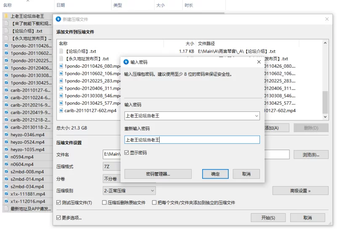Click 开始(S) to start compression
The width and height of the screenshot is (337, 230).
[268, 217]
